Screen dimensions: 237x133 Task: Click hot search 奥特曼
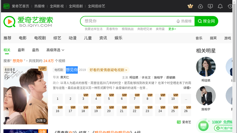[160, 29]
